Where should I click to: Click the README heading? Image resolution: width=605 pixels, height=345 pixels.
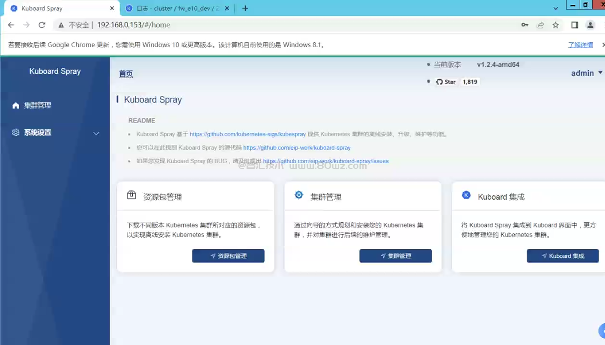pos(142,121)
